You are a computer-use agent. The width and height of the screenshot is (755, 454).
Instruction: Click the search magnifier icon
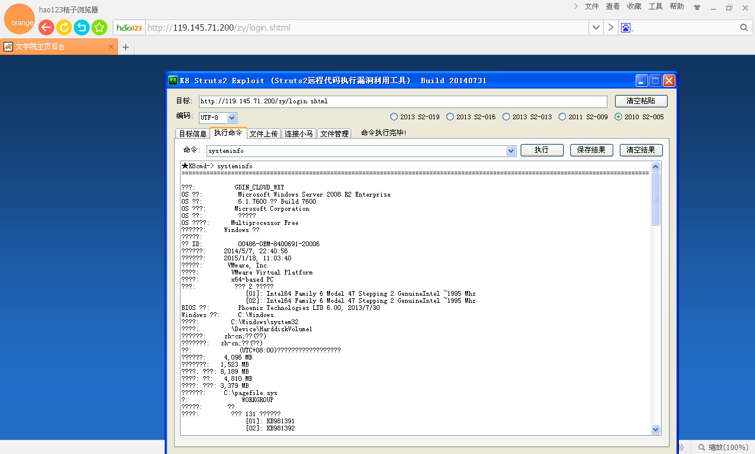(744, 28)
